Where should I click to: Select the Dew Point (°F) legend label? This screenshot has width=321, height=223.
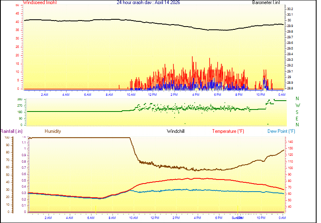281,131
